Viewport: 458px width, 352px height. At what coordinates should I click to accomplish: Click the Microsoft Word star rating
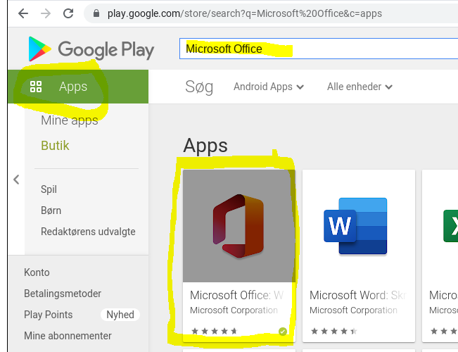[334, 332]
